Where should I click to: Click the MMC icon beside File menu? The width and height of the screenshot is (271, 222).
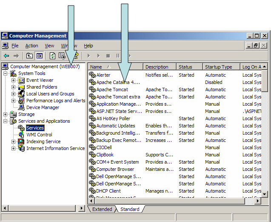coord(5,46)
